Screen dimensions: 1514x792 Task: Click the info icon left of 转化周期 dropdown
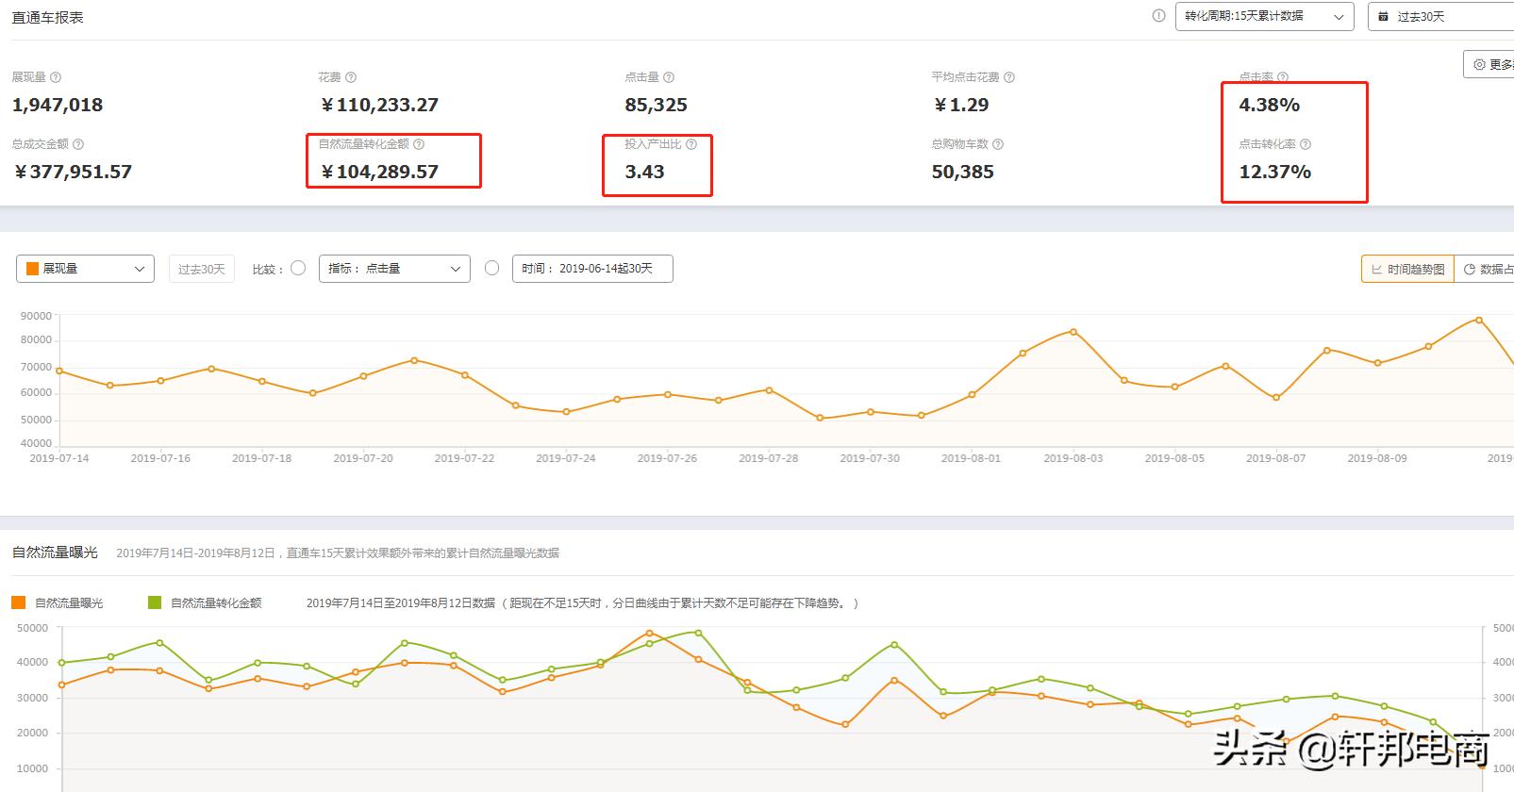1158,16
